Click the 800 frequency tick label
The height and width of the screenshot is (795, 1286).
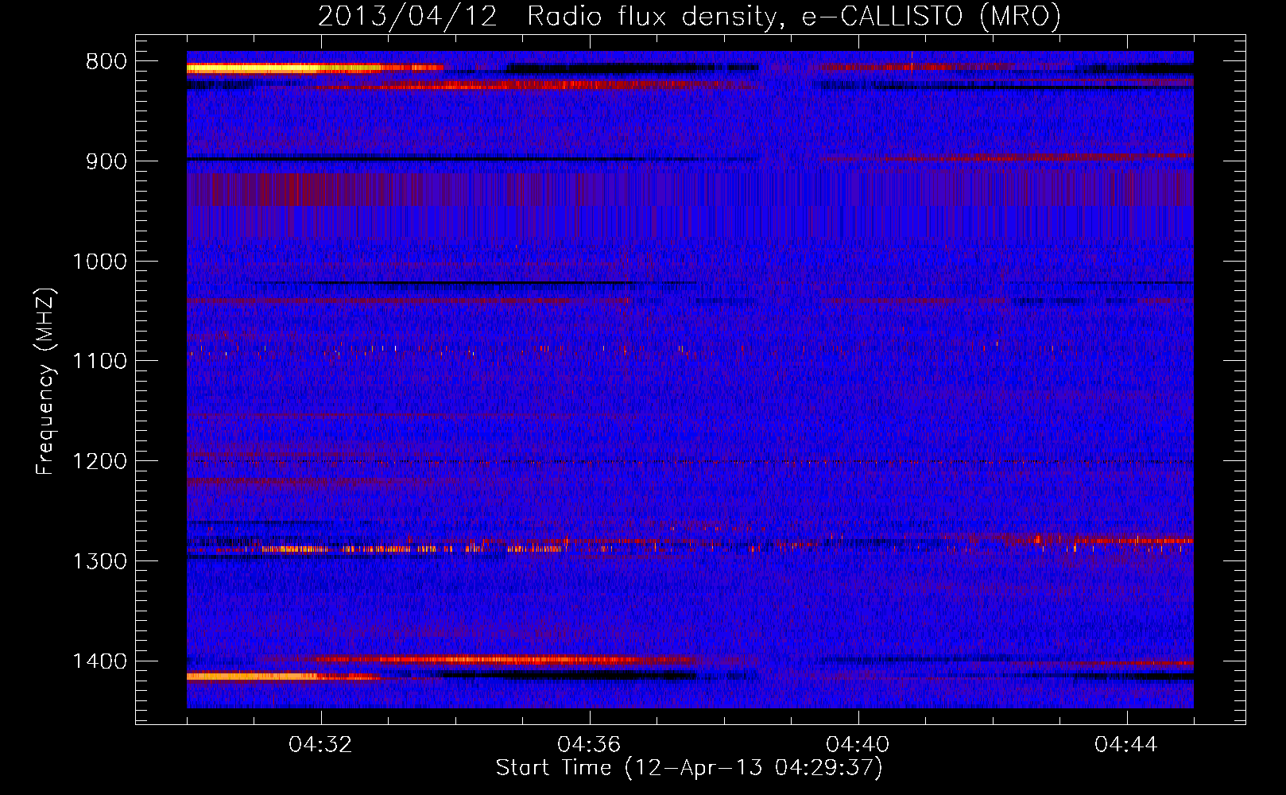[106, 62]
